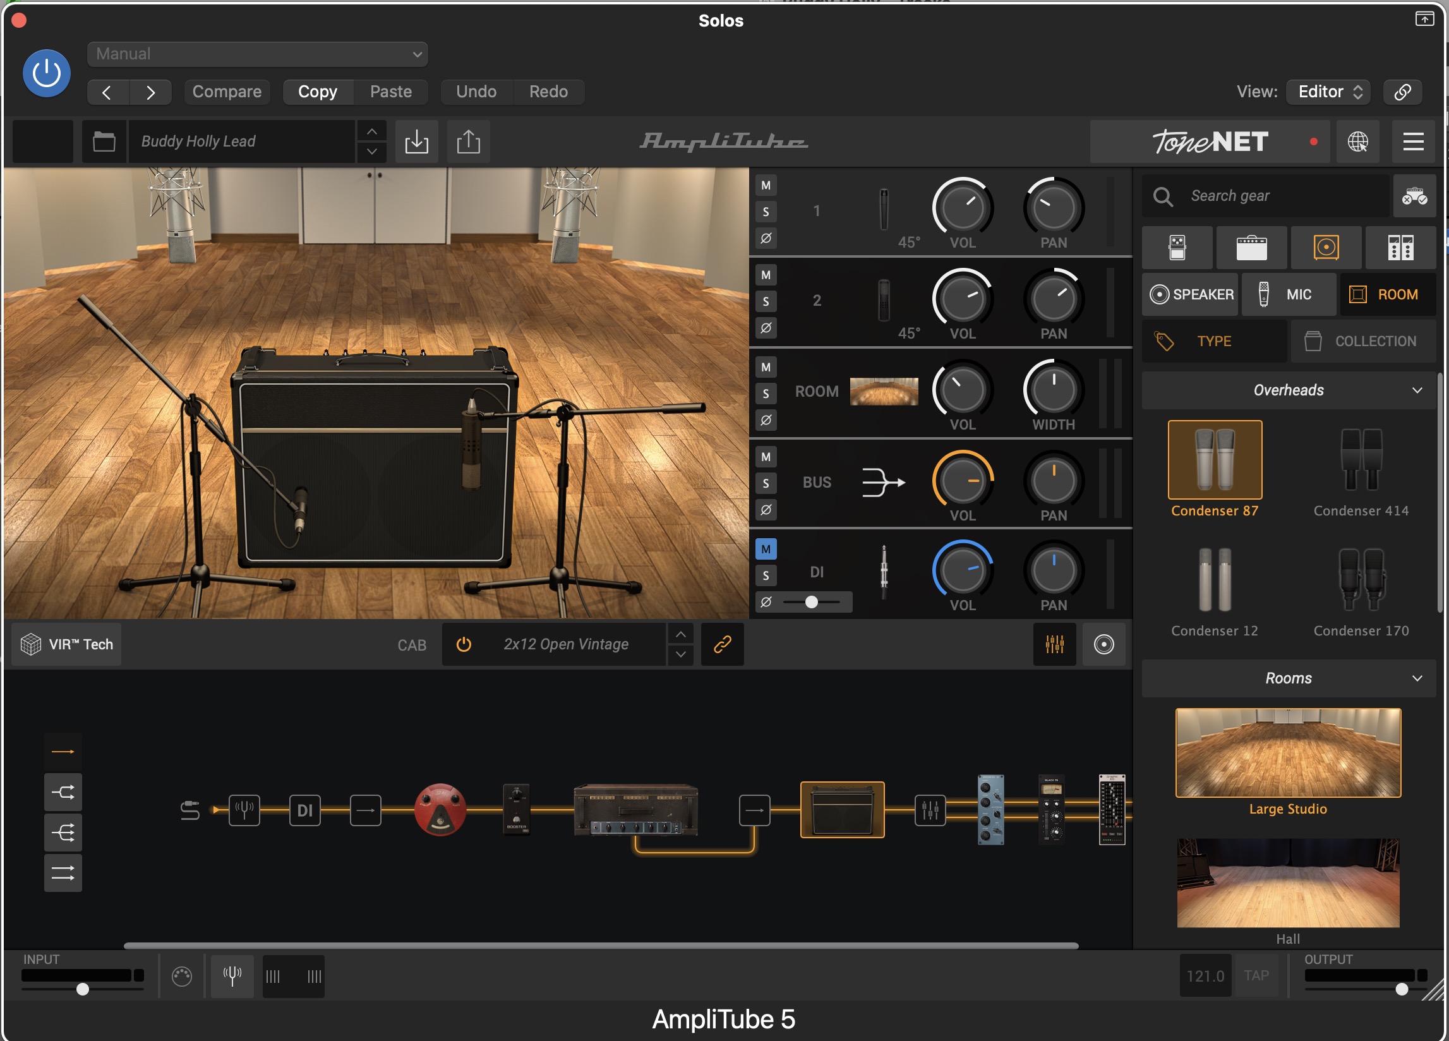Screen dimensions: 1449x1041
Task: Click the gear search magnifier icon
Action: [1163, 196]
